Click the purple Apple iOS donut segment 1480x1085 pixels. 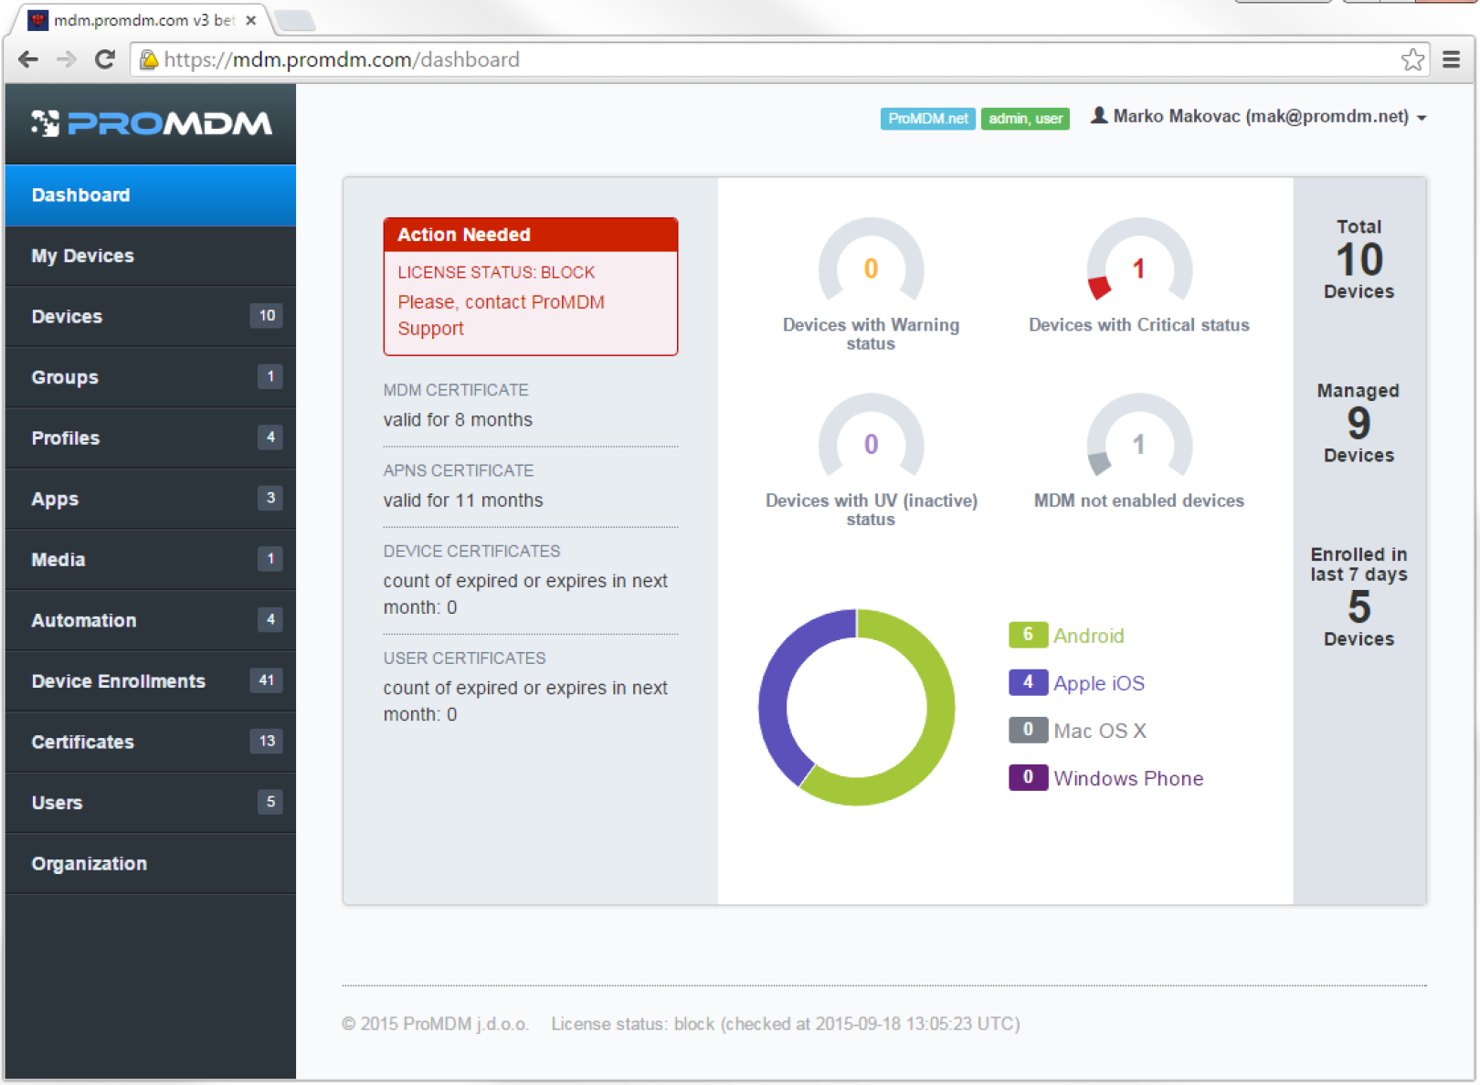point(777,680)
